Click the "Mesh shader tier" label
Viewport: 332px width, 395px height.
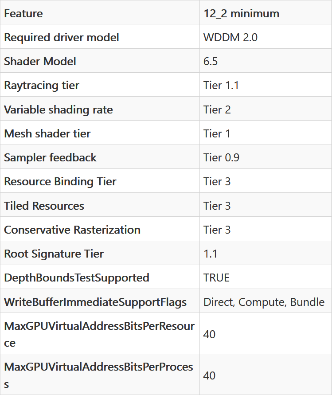[x=47, y=133]
